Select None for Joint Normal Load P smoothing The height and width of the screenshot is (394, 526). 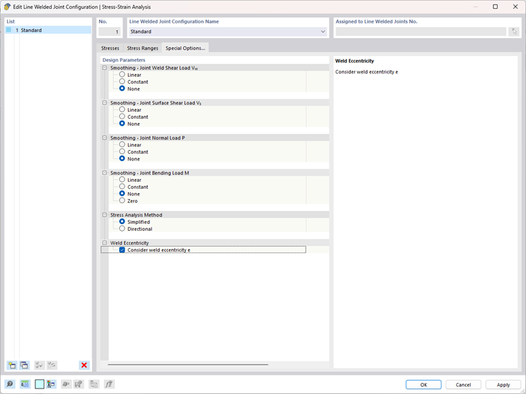122,158
